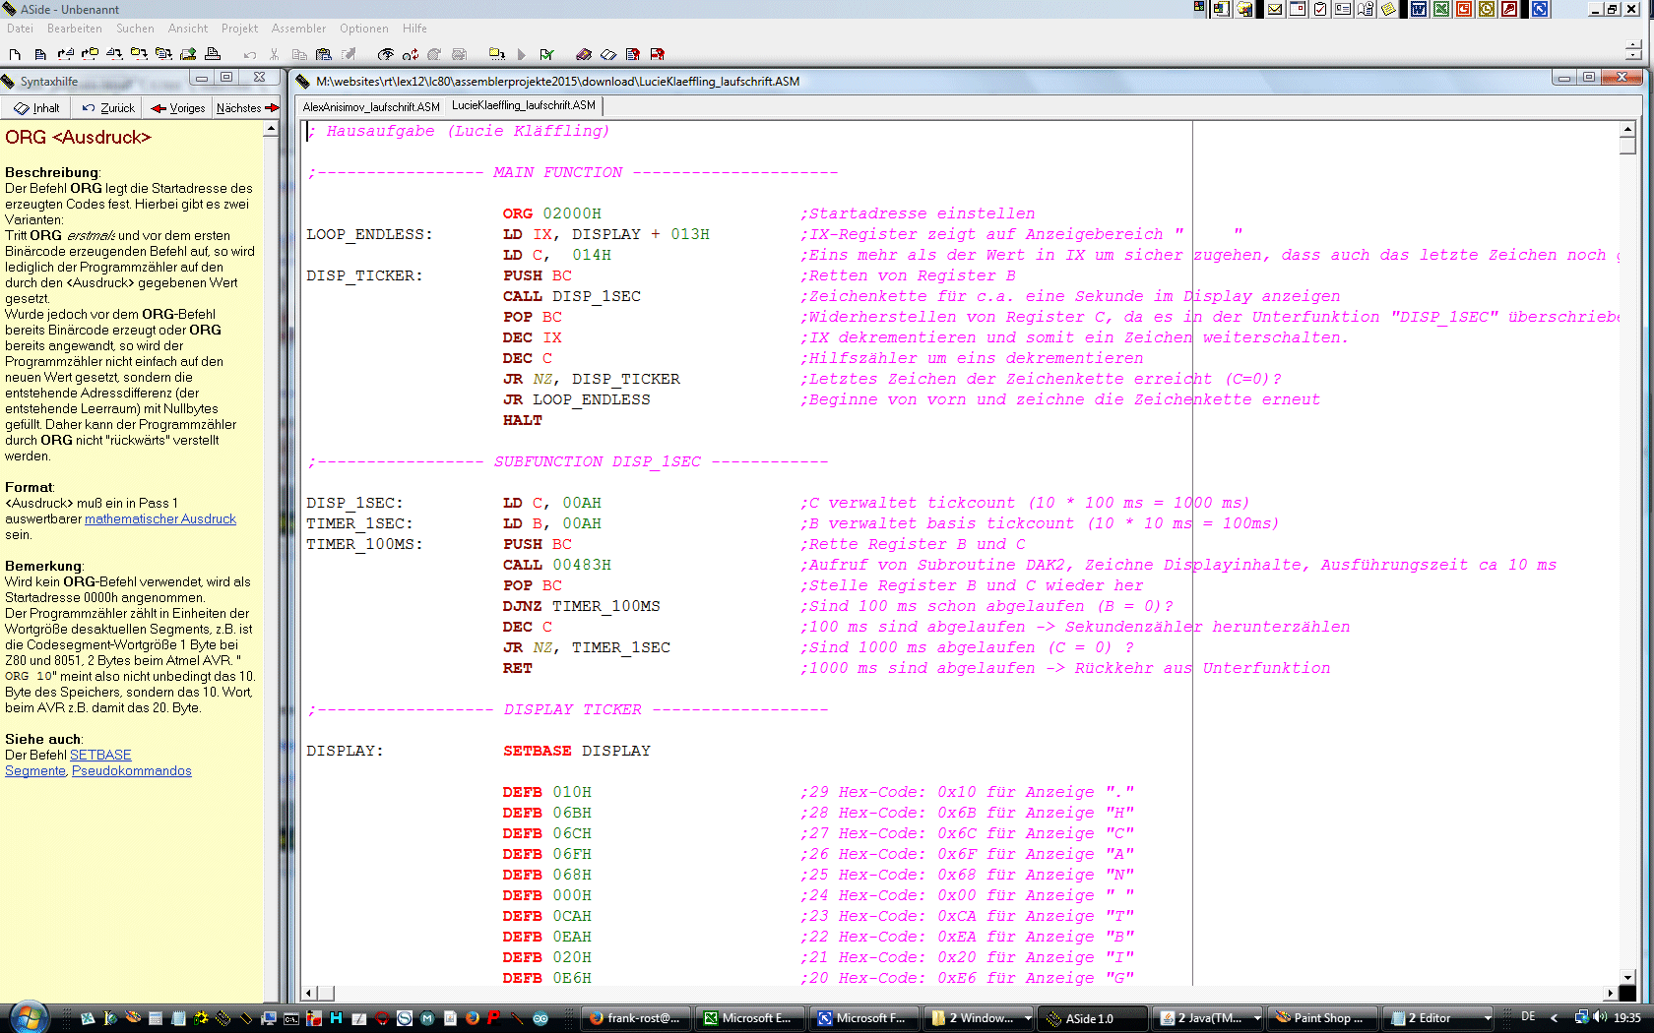Open PowerPoint from the Office shortcut bar
Viewport: 1654px width, 1033px height.
(x=1464, y=9)
